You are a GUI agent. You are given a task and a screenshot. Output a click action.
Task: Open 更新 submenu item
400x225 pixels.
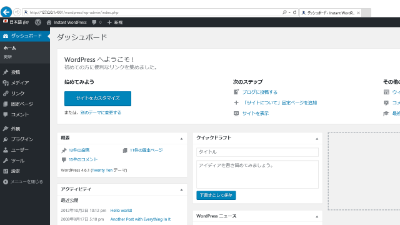[x=7, y=57]
